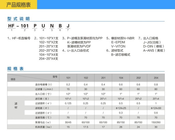Image resolution: width=175 pixels, height=140 pixels.
Task: Select the 滤纸数 (片) row label
Action: click(42, 108)
